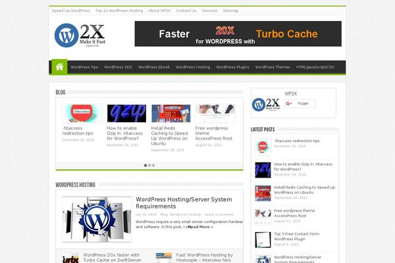The width and height of the screenshot is (395, 263).
Task: Select the first slider pagination dot
Action: 145,165
